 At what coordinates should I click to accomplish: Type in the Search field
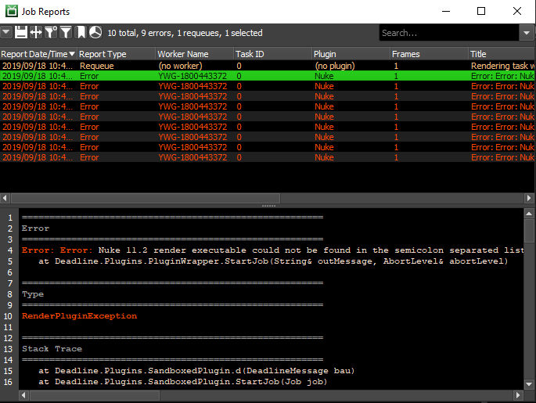[x=448, y=33]
